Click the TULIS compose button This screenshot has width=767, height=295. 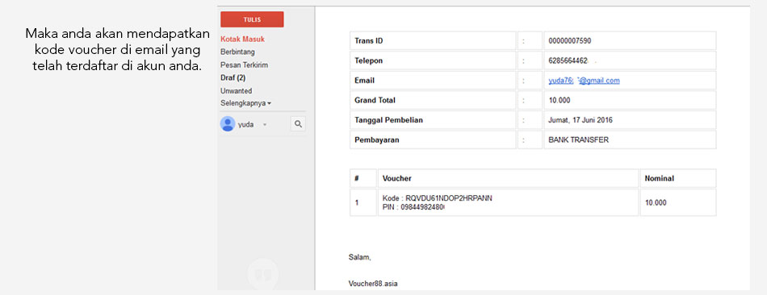[x=252, y=19]
